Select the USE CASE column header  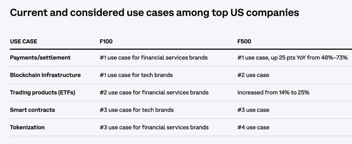point(24,41)
